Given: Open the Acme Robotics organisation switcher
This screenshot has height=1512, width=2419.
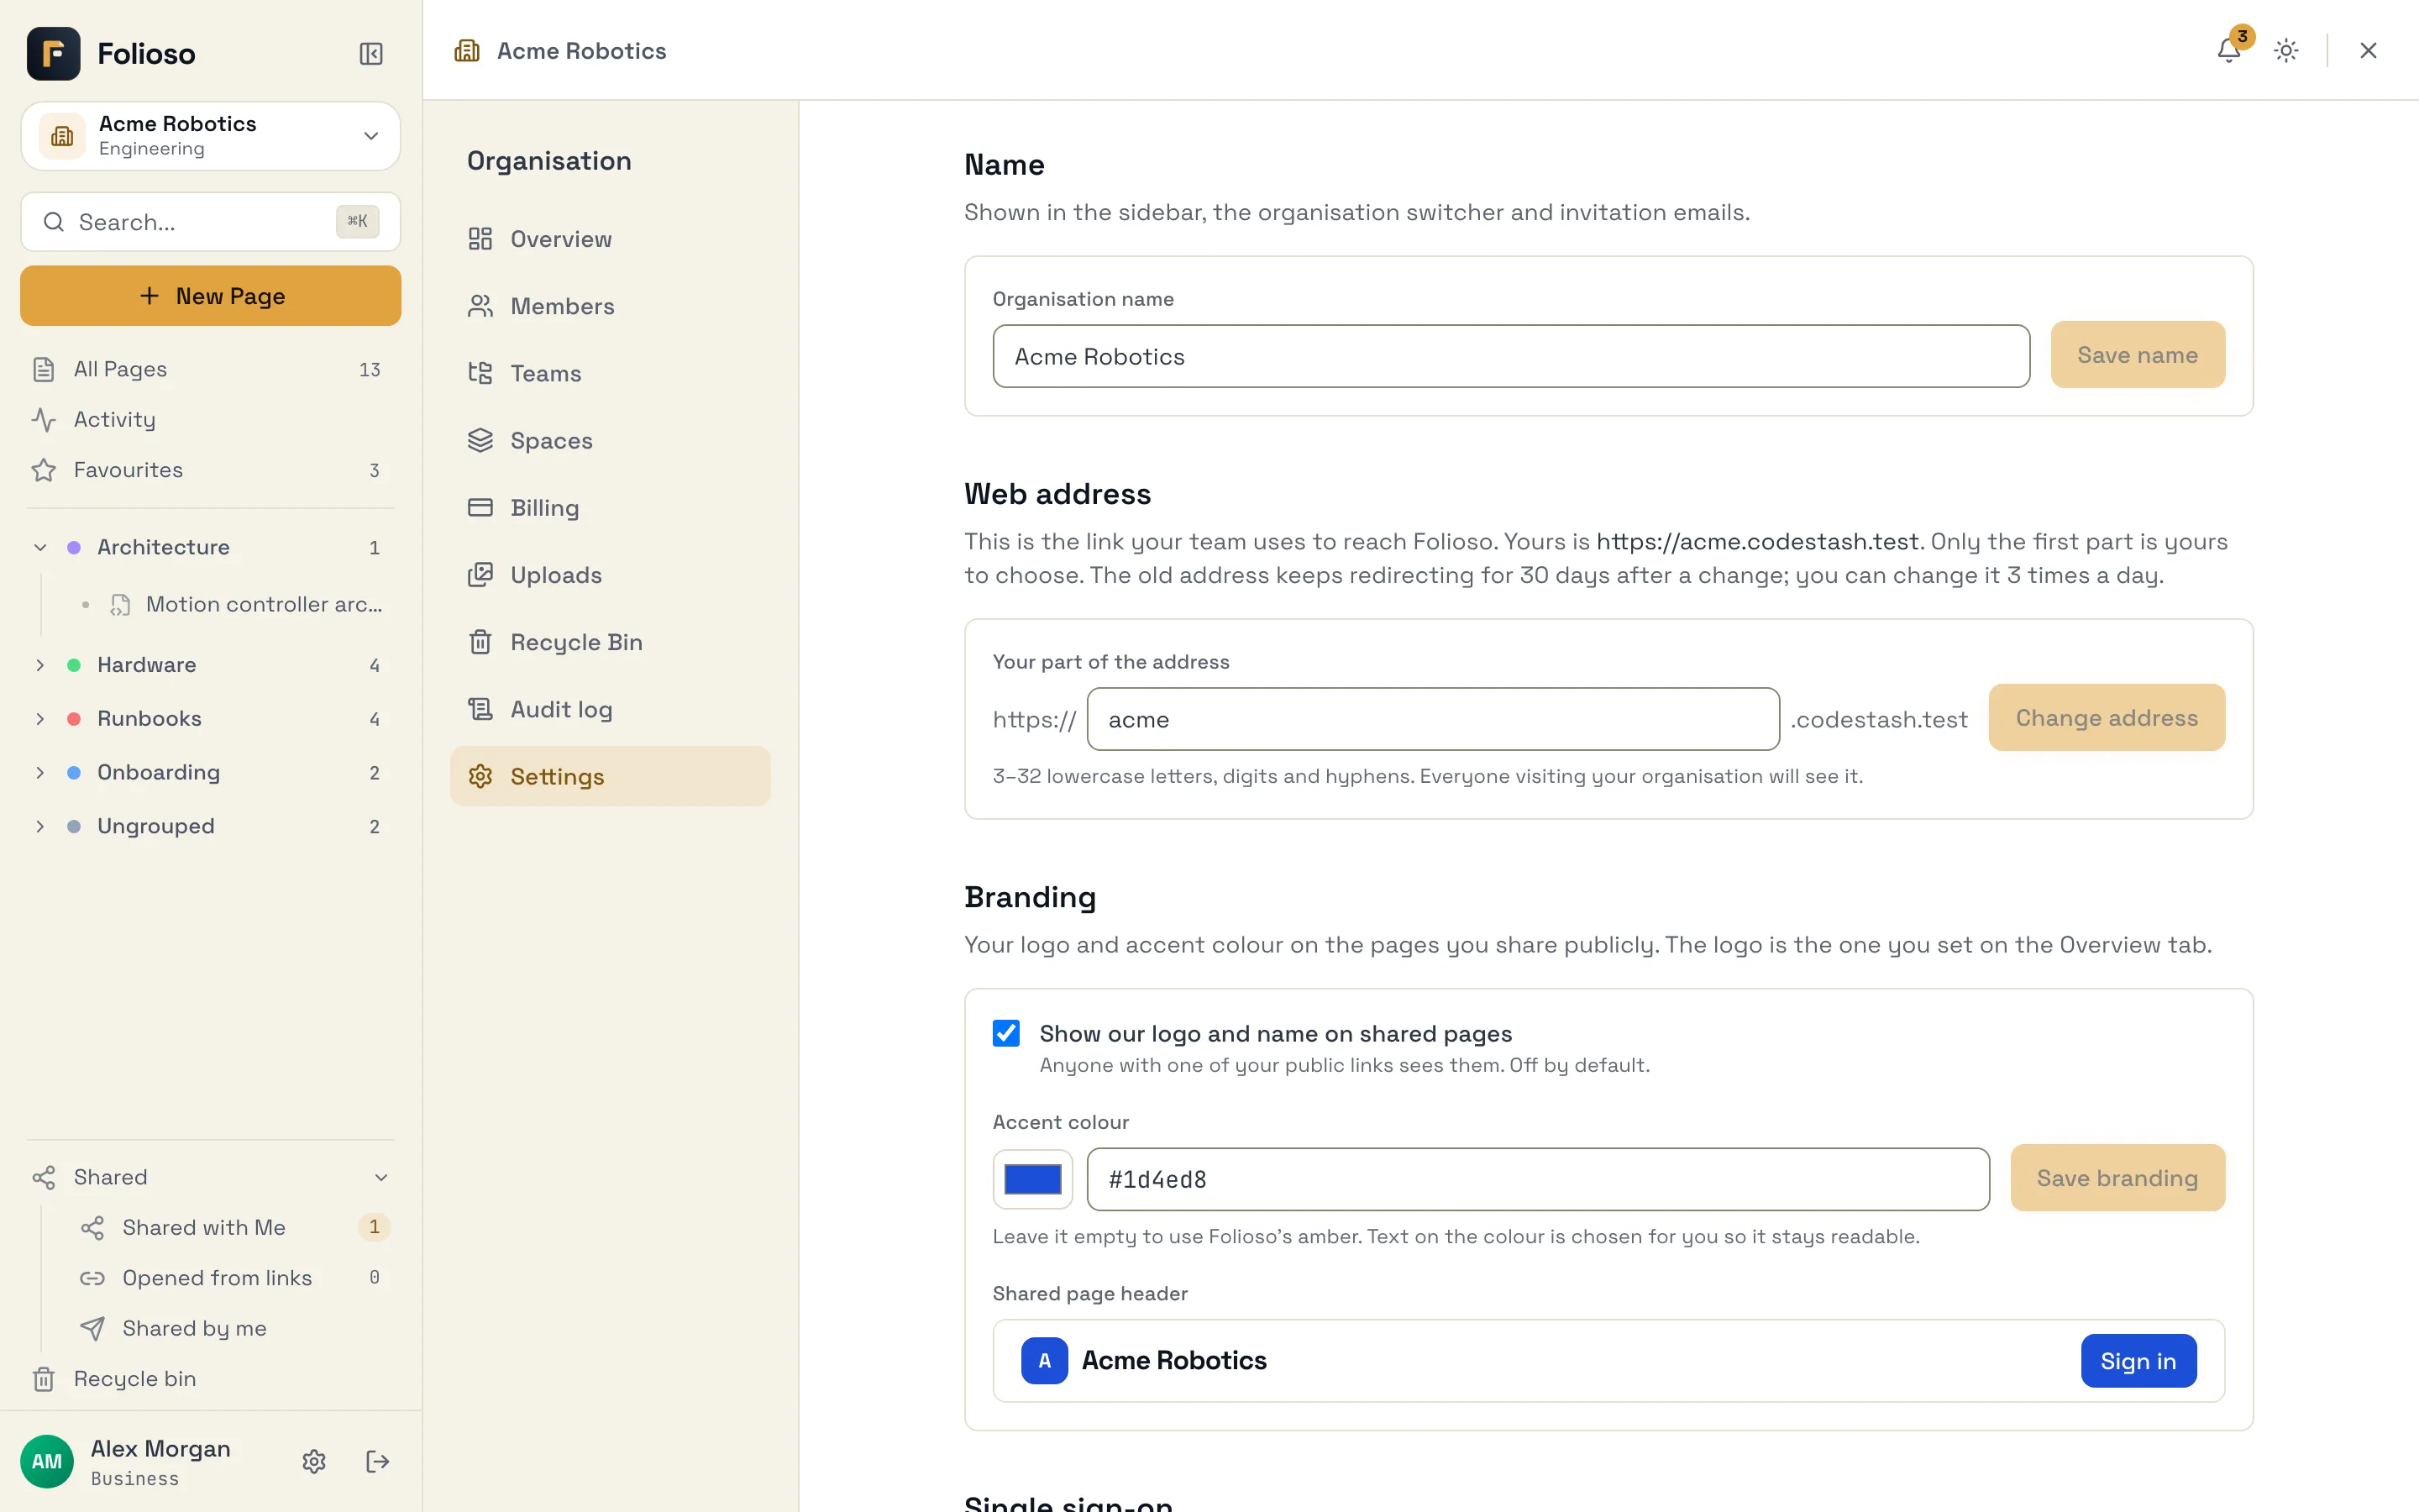Looking at the screenshot, I should pyautogui.click(x=210, y=135).
